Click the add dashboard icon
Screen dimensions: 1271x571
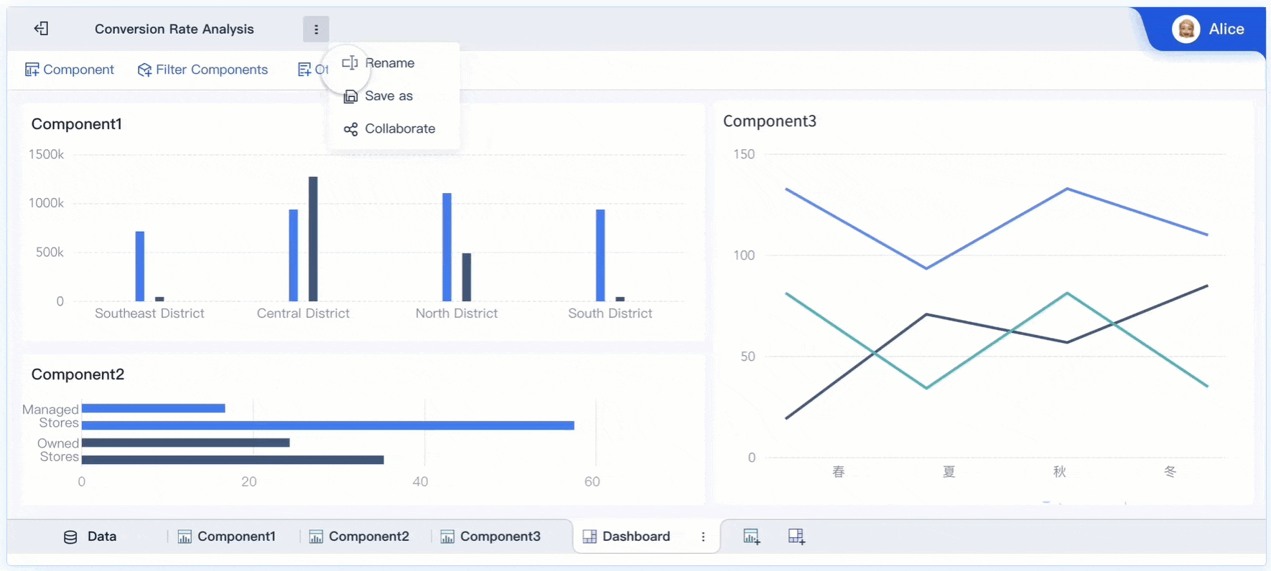796,537
